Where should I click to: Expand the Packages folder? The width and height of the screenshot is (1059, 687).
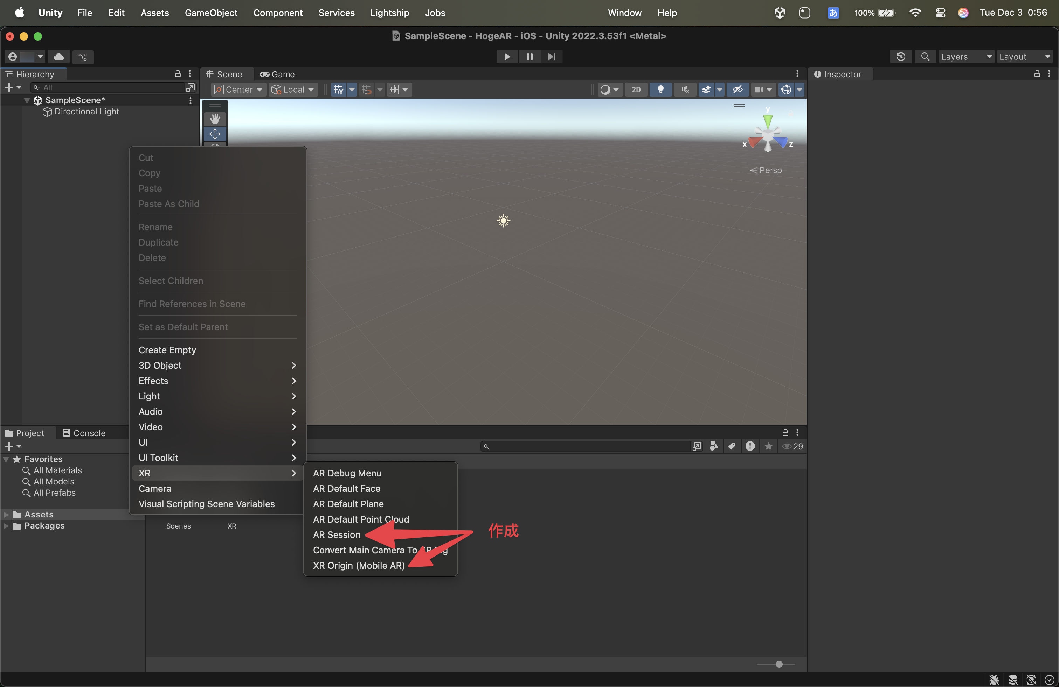point(6,526)
